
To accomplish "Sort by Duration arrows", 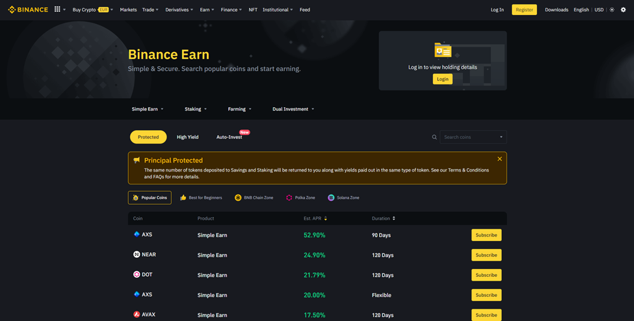I will 394,218.
